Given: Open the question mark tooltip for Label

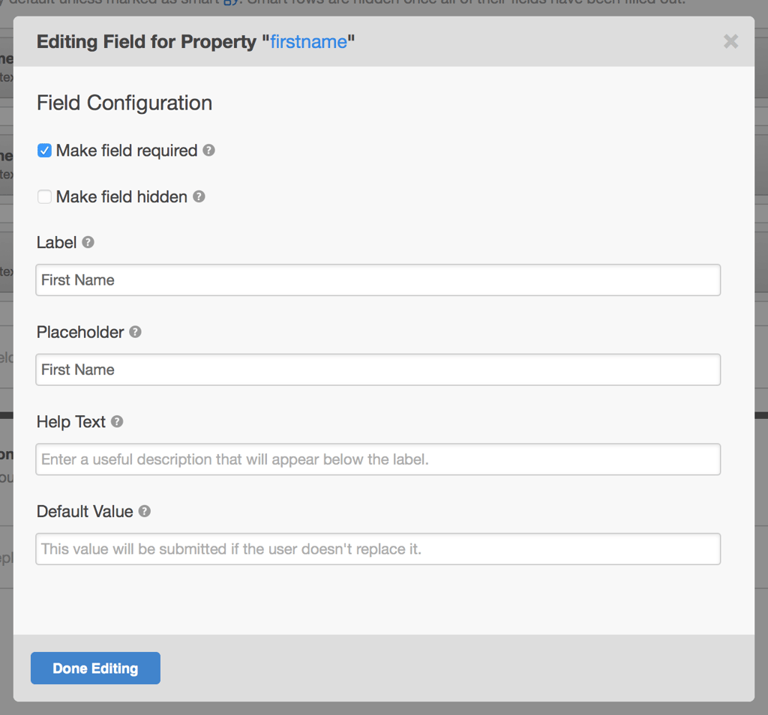Looking at the screenshot, I should [88, 242].
